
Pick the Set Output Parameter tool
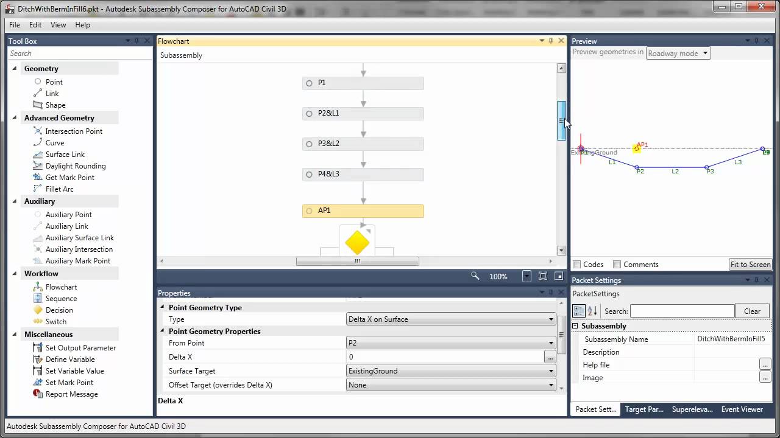click(x=75, y=347)
